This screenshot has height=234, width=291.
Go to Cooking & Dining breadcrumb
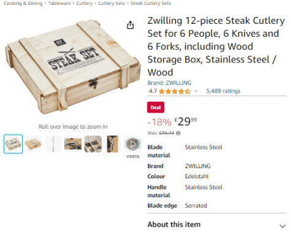click(x=23, y=3)
